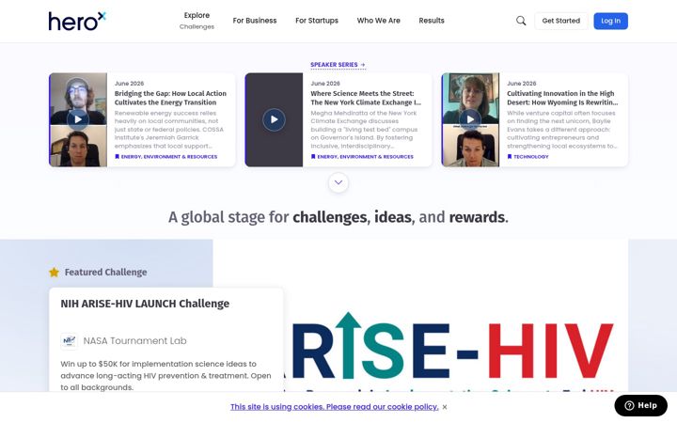Click the Get Started button
Viewport: 677px width, 423px height.
pyautogui.click(x=560, y=21)
